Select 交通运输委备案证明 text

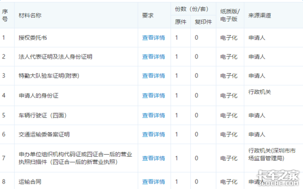click(x=44, y=134)
